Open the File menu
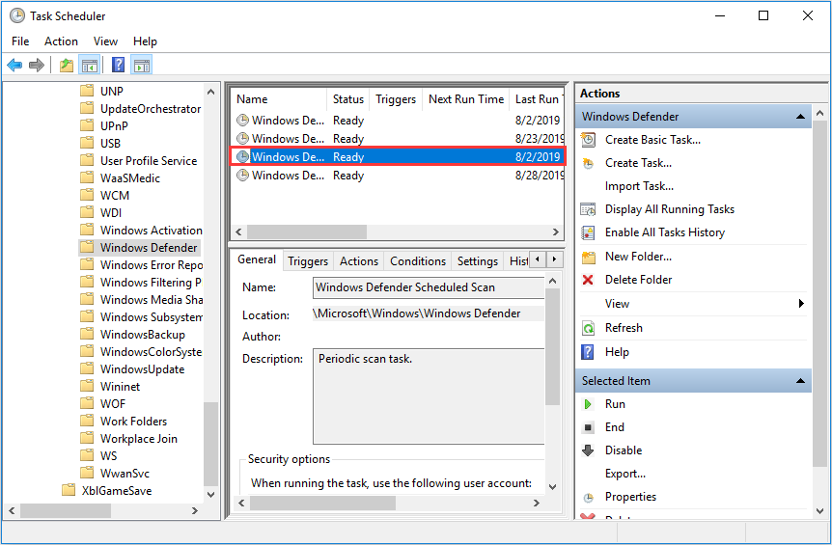The height and width of the screenshot is (545, 832). tap(20, 41)
